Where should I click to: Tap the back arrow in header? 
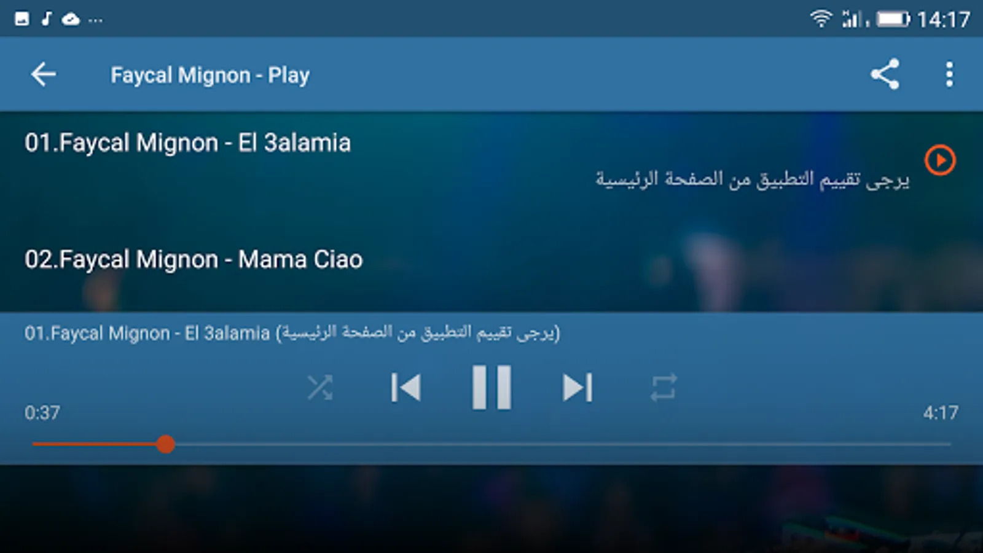tap(44, 74)
